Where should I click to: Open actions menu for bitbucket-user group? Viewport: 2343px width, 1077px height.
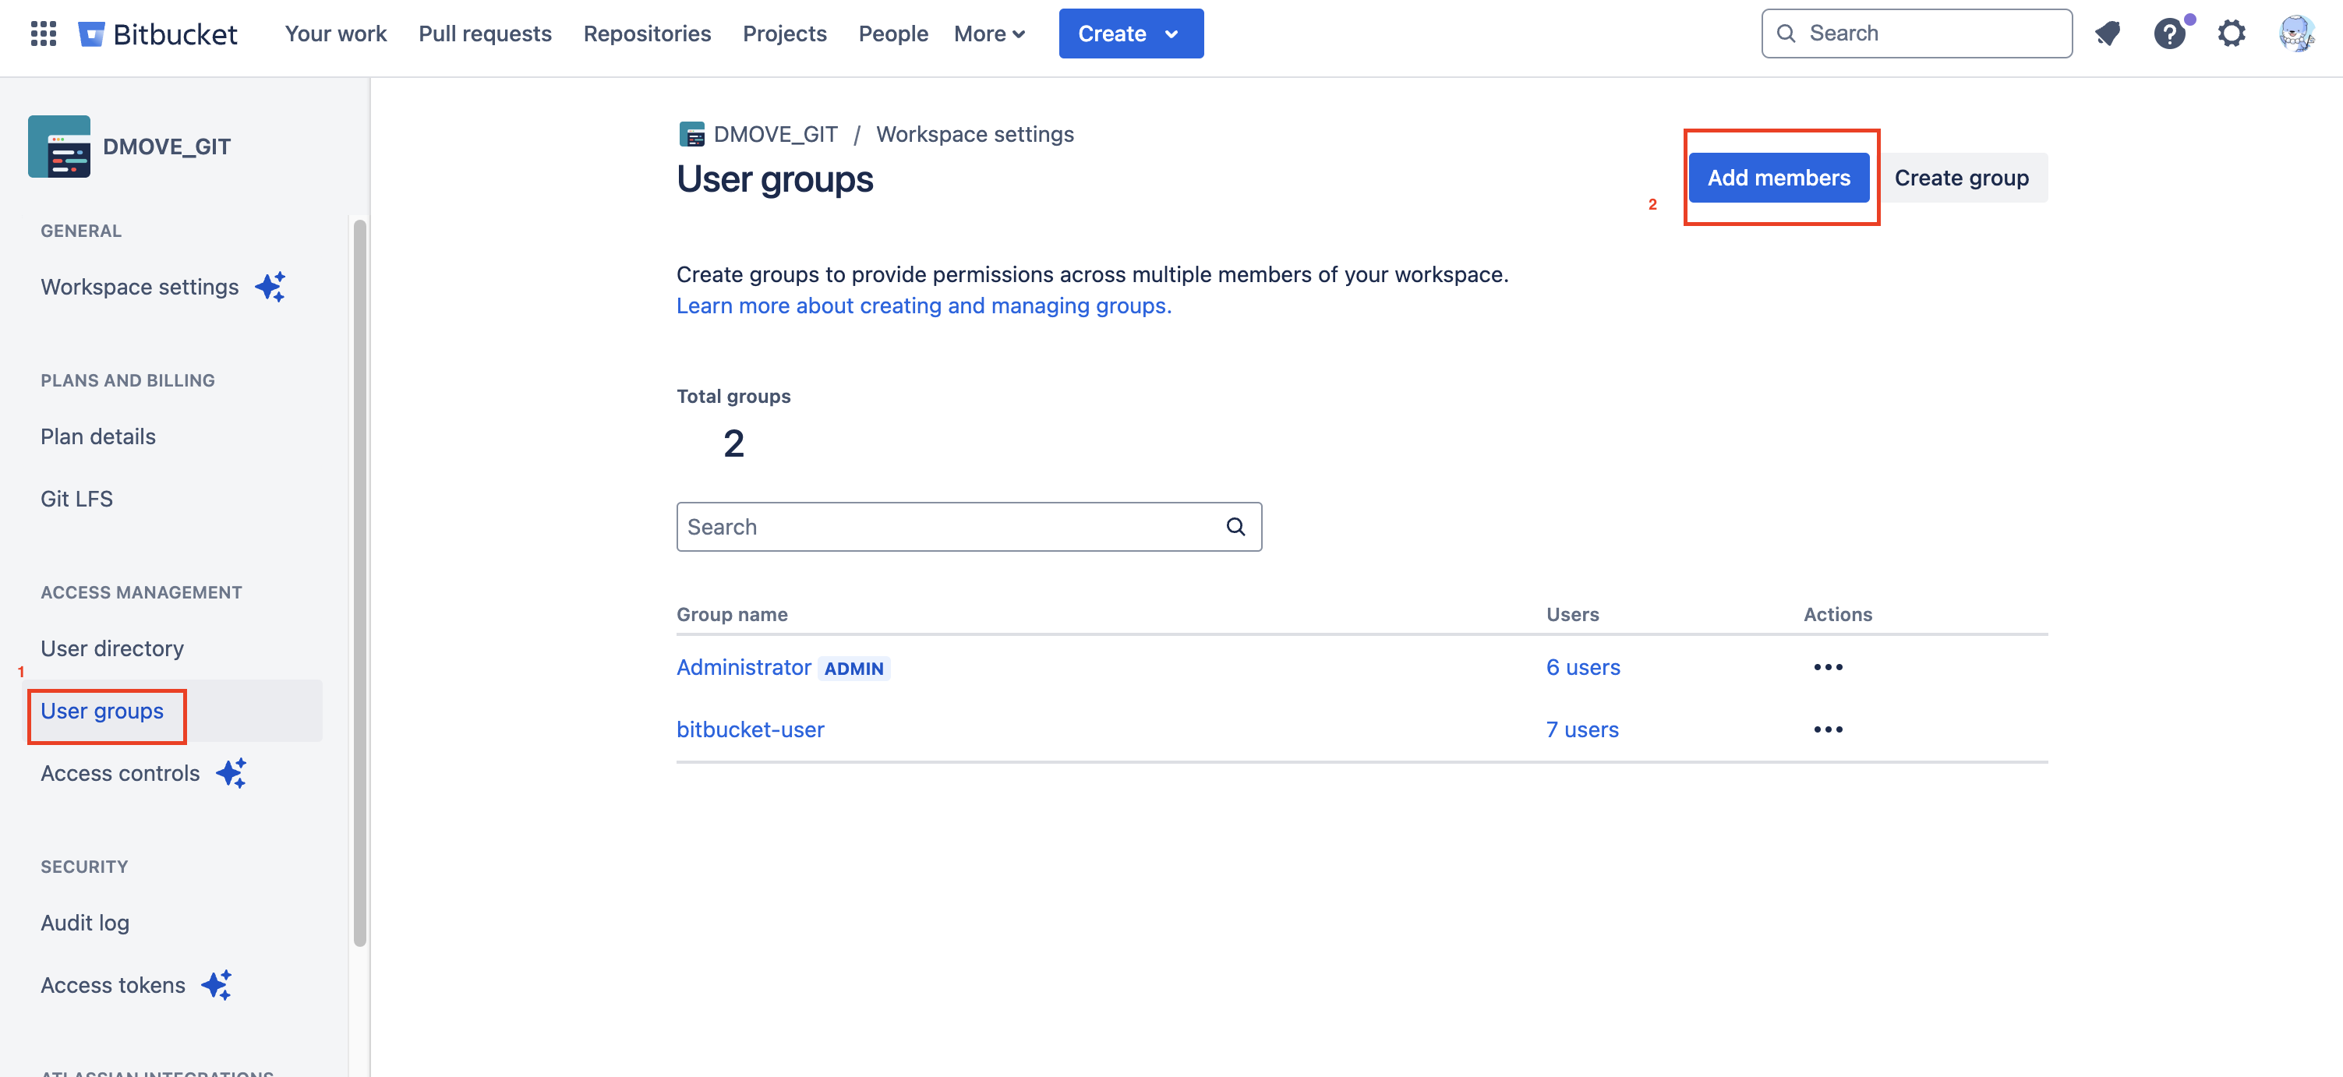(1827, 729)
